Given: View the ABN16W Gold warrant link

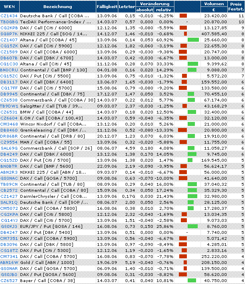Looking at the screenshot, I should [9, 262].
